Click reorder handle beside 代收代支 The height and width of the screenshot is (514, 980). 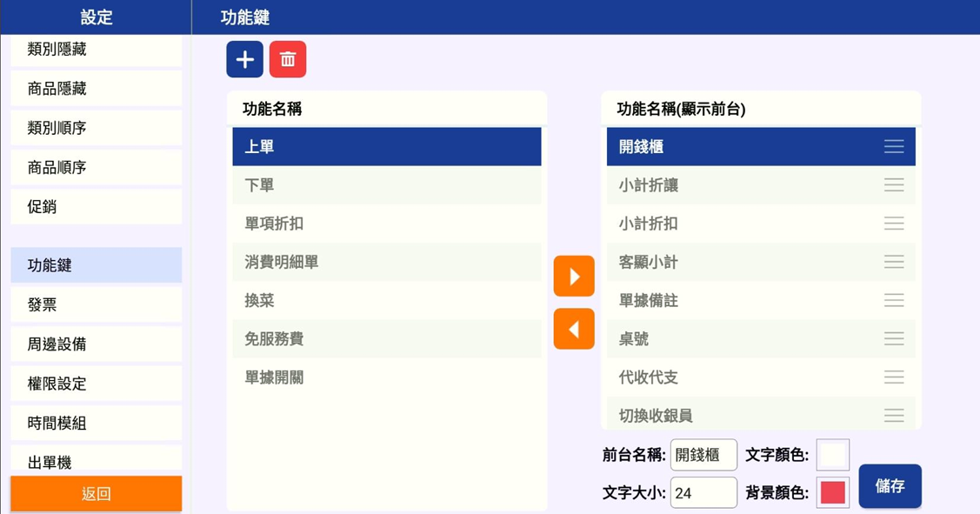coord(894,377)
